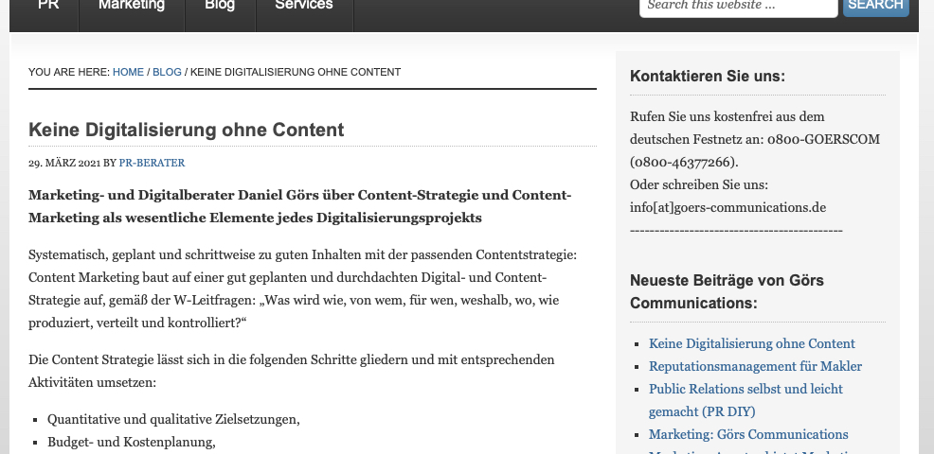This screenshot has width=934, height=454.
Task: Open the Blog navigation item
Action: click(220, 6)
